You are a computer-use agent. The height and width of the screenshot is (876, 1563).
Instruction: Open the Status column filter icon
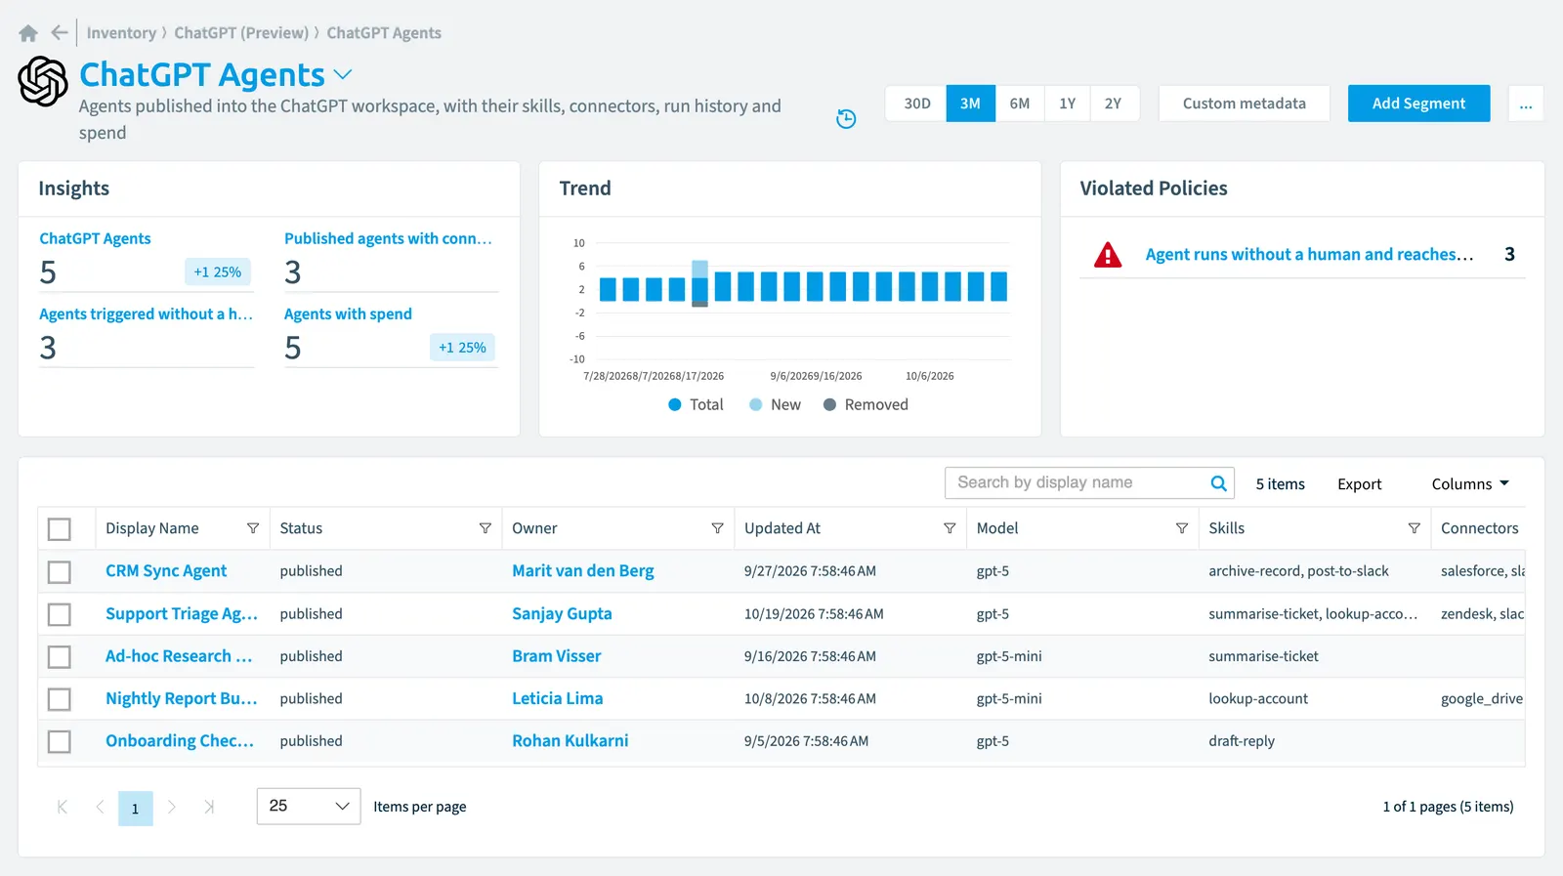(485, 528)
